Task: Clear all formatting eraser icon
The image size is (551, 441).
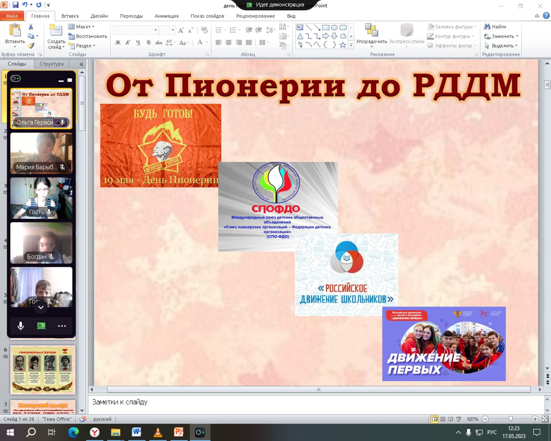Action: click(x=204, y=30)
